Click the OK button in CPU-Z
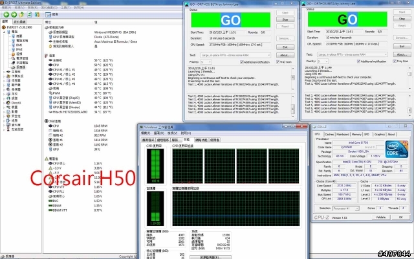 [400, 218]
